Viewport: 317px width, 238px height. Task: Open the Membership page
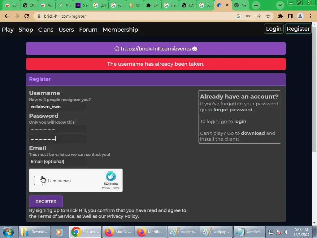(x=120, y=29)
